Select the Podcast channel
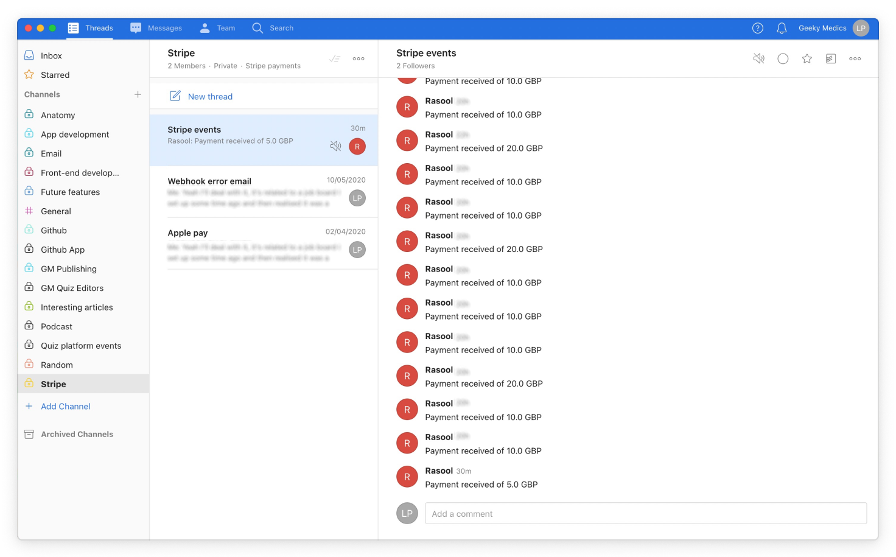 pyautogui.click(x=83, y=326)
